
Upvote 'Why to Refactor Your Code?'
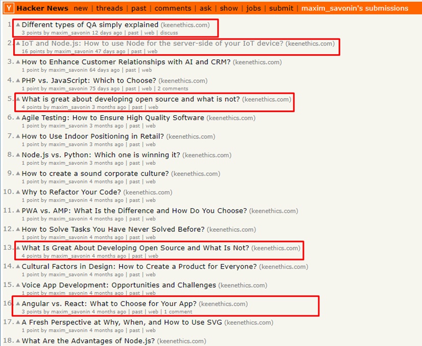click(18, 192)
